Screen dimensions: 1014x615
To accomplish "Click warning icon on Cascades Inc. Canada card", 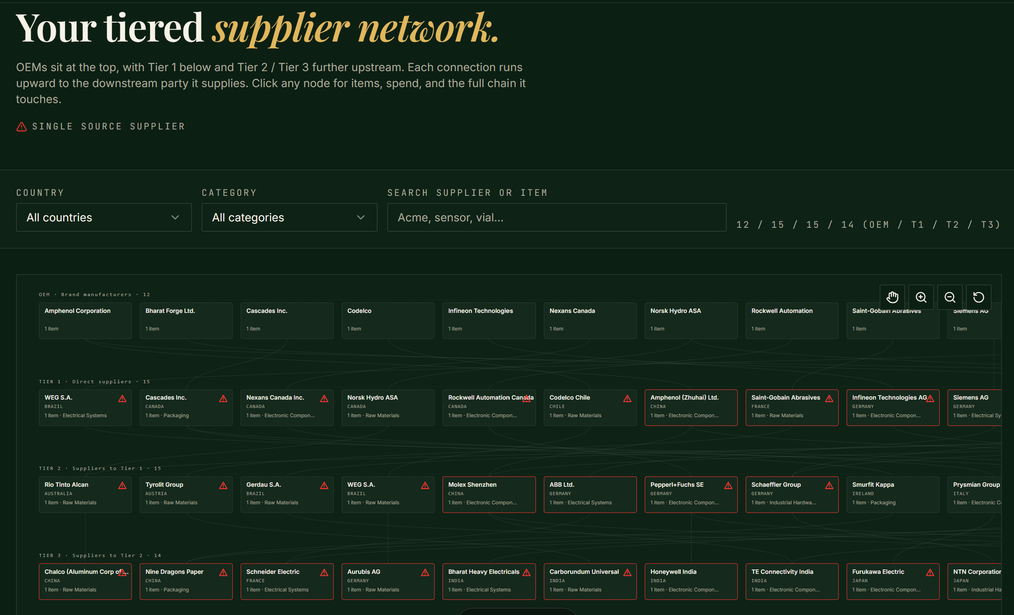I will [223, 398].
